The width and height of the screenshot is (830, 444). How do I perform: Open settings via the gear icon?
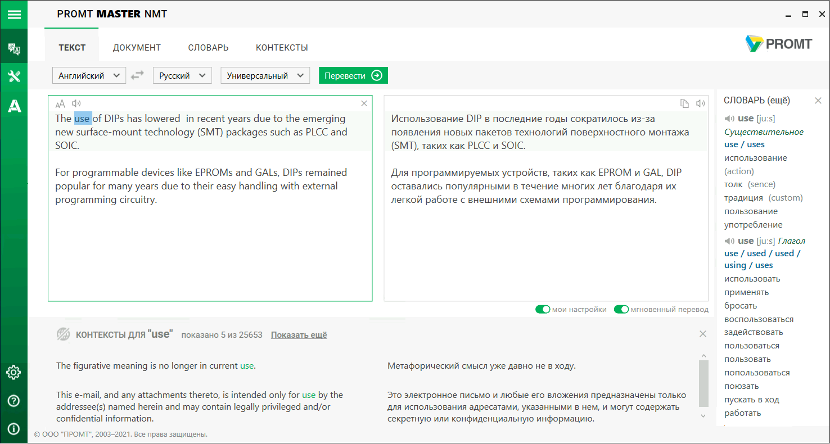click(x=13, y=372)
